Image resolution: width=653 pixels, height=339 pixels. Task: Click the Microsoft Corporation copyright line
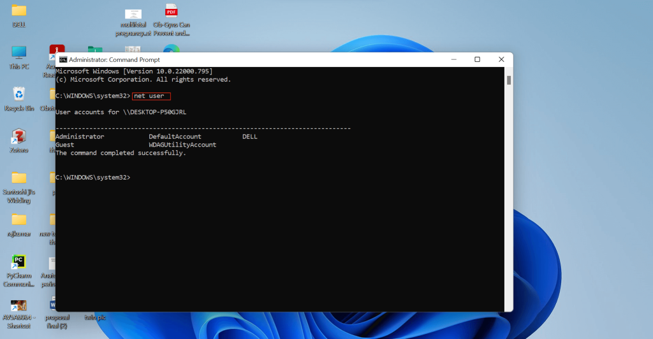(x=143, y=80)
